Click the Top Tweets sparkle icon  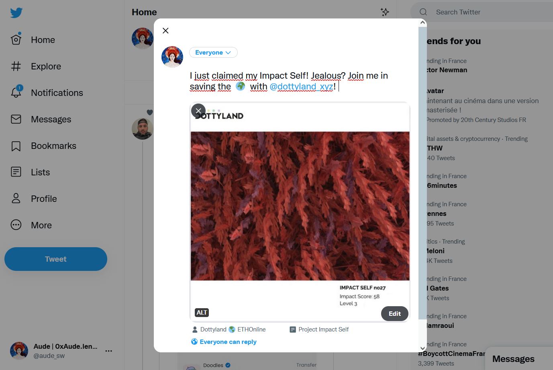pos(385,12)
